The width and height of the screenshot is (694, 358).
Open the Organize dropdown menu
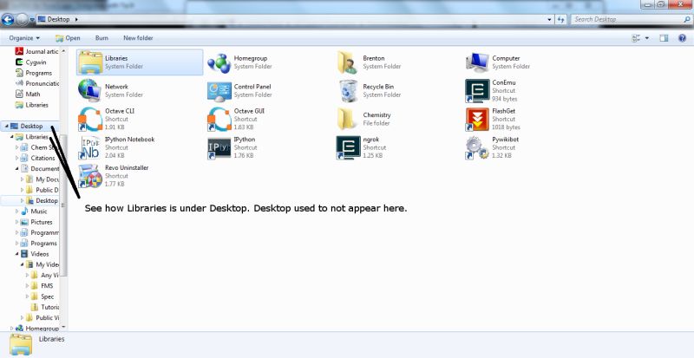pyautogui.click(x=24, y=38)
